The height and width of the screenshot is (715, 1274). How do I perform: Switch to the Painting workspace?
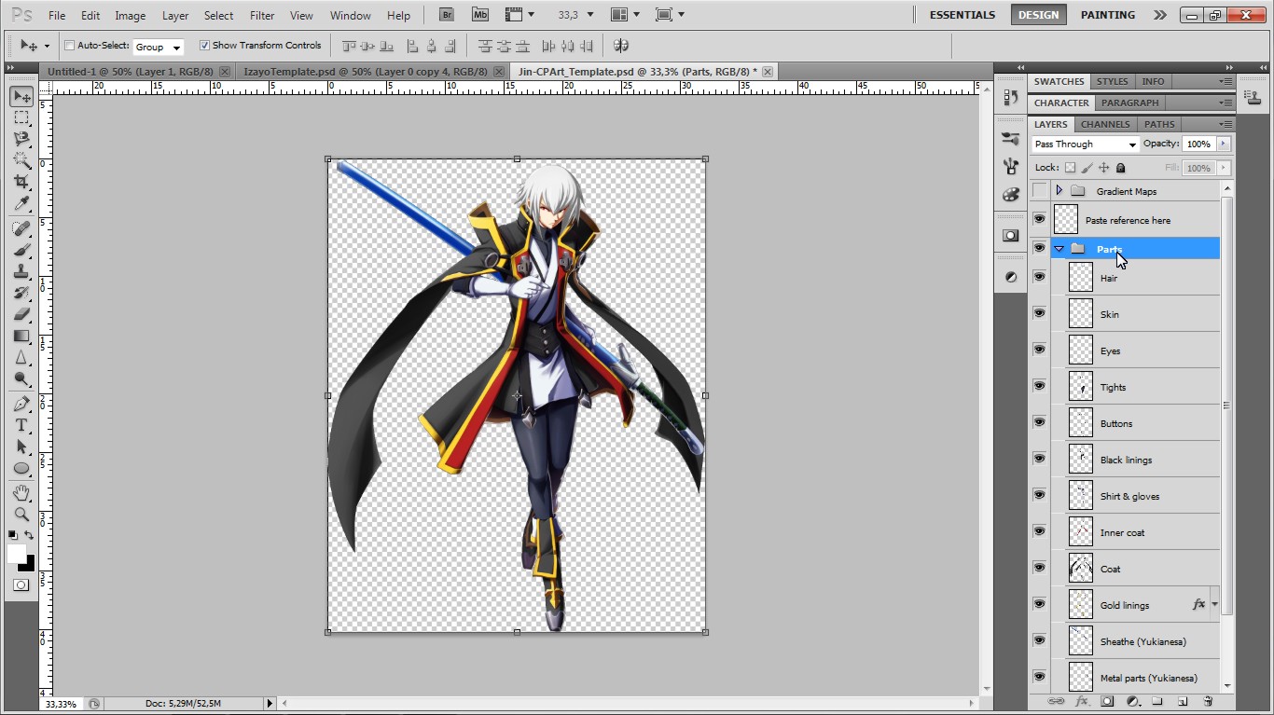pos(1107,15)
